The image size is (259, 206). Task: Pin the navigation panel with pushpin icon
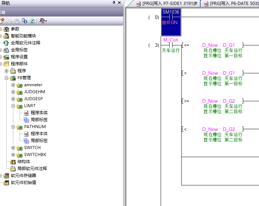pyautogui.click(x=114, y=3)
